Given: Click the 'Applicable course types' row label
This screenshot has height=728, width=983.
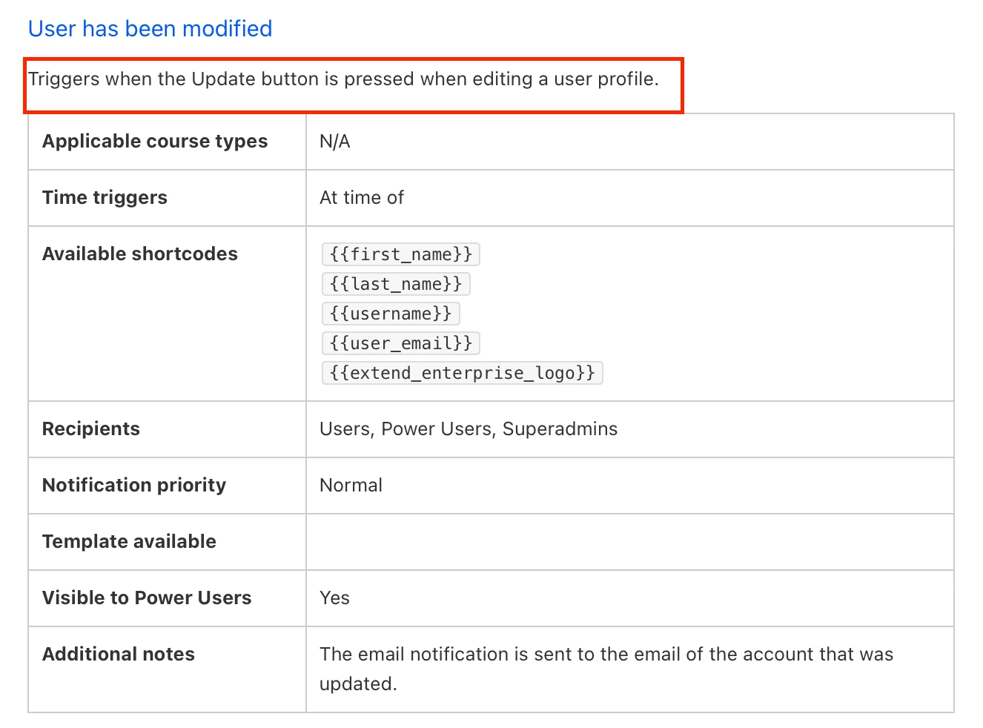Looking at the screenshot, I should tap(155, 142).
